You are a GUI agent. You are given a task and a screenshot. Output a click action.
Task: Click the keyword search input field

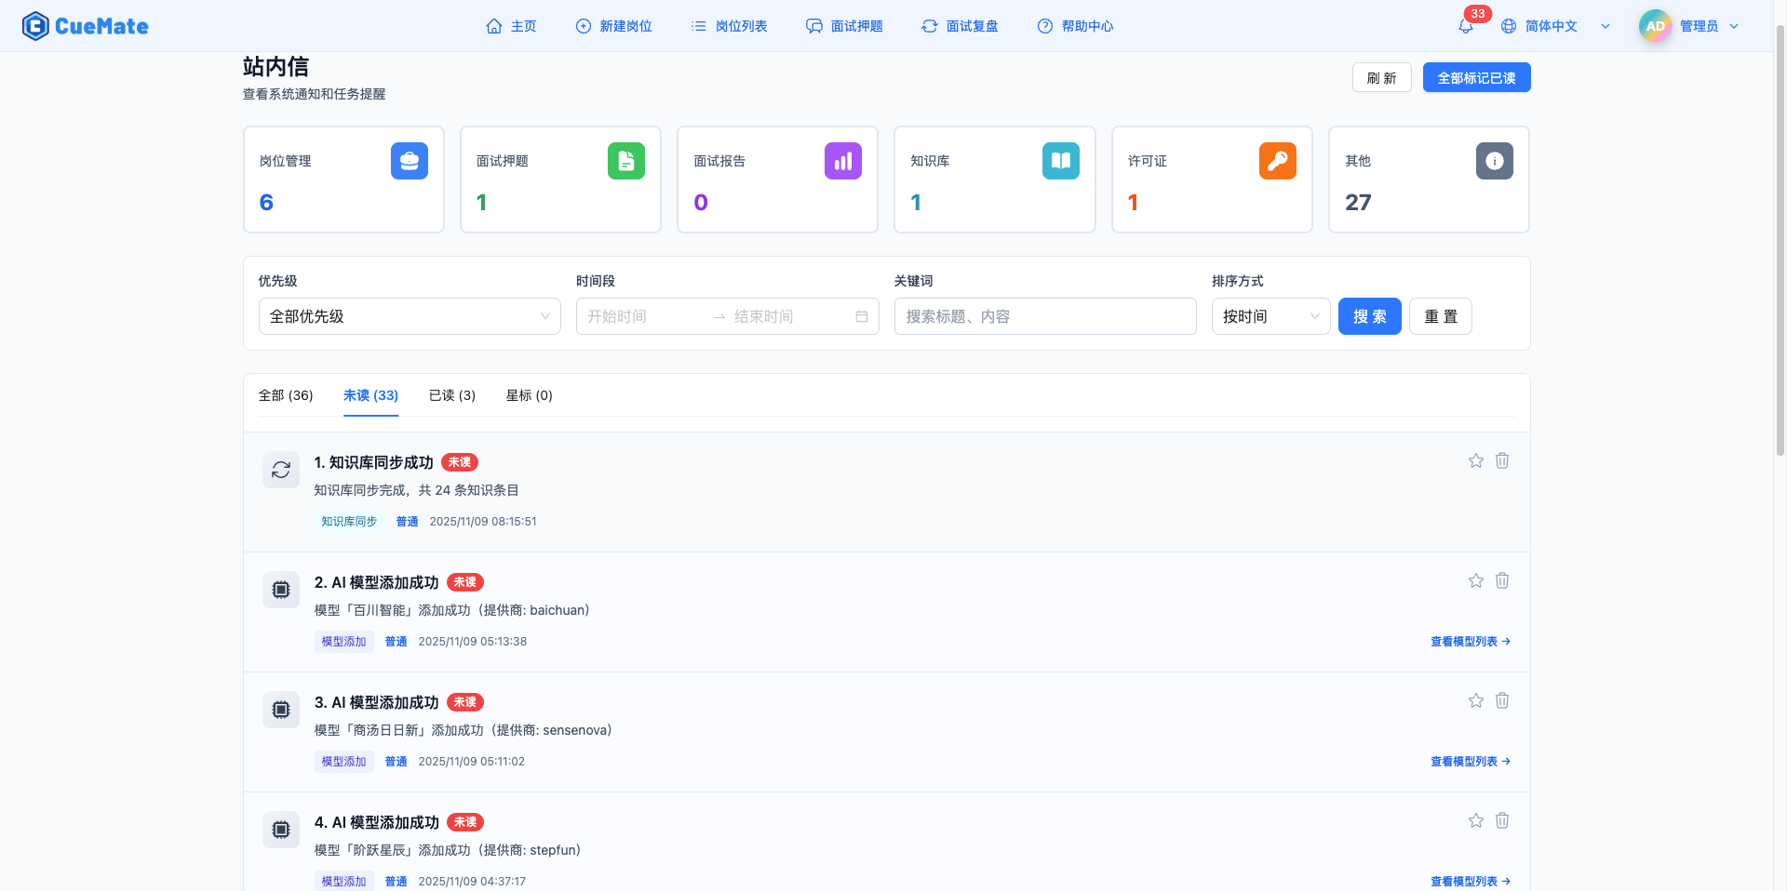tap(1044, 316)
